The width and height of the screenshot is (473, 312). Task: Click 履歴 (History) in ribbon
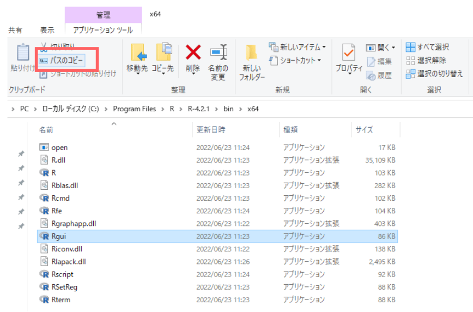[379, 75]
